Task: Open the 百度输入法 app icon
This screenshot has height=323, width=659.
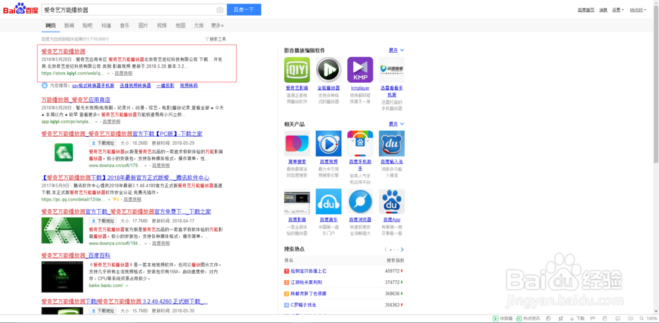Action: pos(391,143)
